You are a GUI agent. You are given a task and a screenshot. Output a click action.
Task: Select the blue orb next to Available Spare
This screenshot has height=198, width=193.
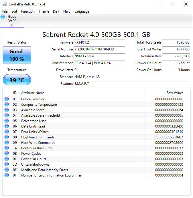click(x=7, y=110)
